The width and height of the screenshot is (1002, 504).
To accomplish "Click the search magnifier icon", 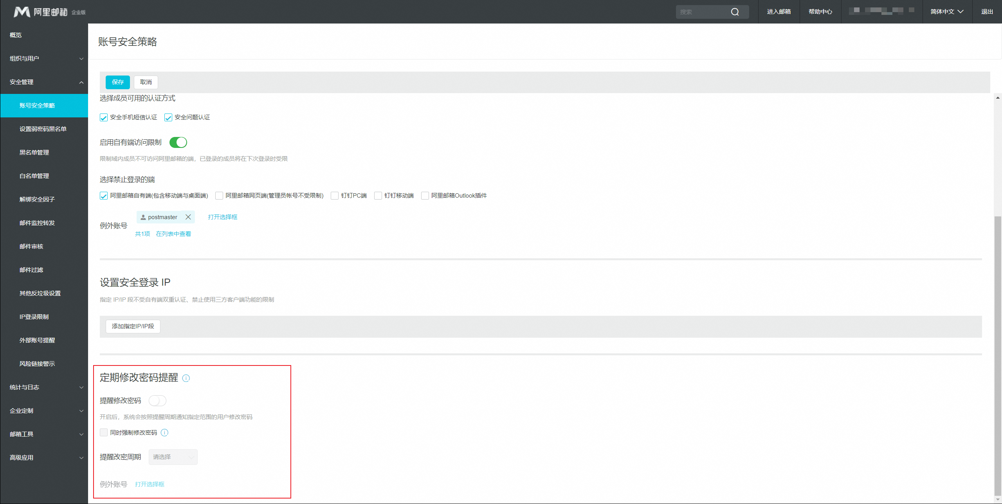I will pyautogui.click(x=735, y=12).
